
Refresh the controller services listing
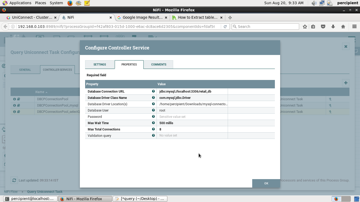tap(14, 180)
